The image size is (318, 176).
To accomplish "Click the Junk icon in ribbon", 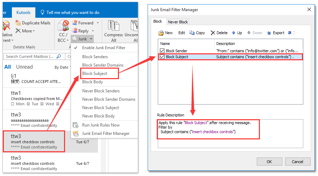I will 75,39.
